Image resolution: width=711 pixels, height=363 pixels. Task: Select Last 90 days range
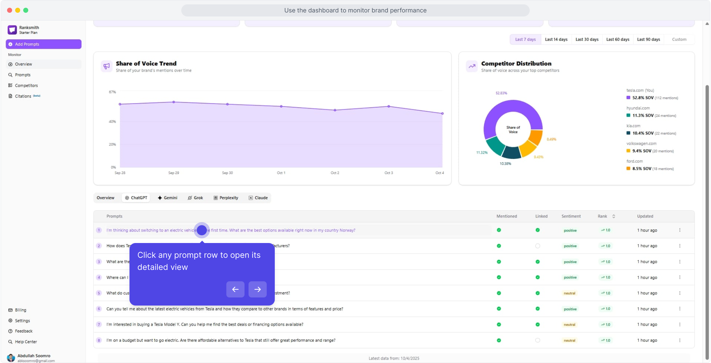point(648,39)
